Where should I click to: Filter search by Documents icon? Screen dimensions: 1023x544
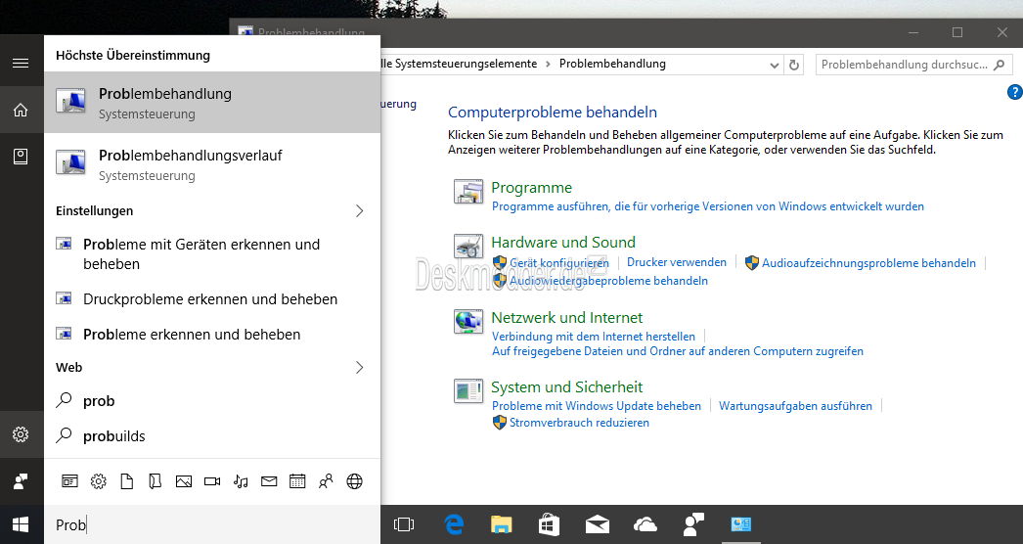pyautogui.click(x=126, y=481)
